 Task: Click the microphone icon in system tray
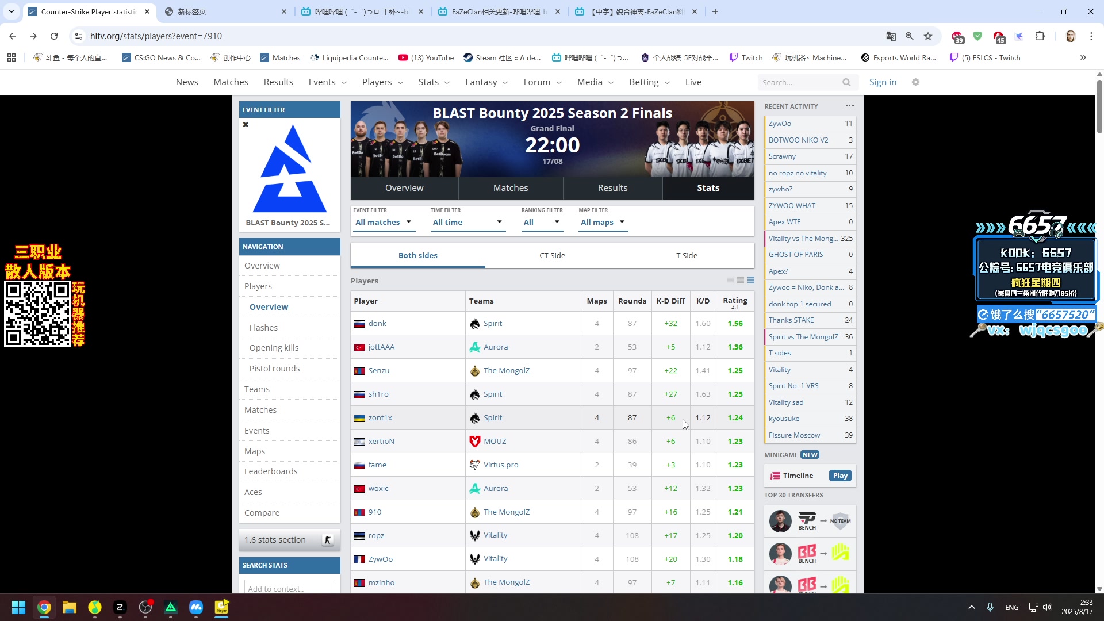pos(990,607)
